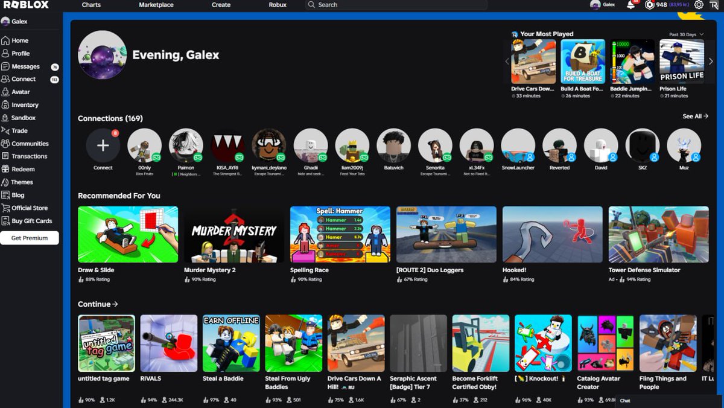The height and width of the screenshot is (408, 724).
Task: Click the Roblox logo
Action: point(26,5)
